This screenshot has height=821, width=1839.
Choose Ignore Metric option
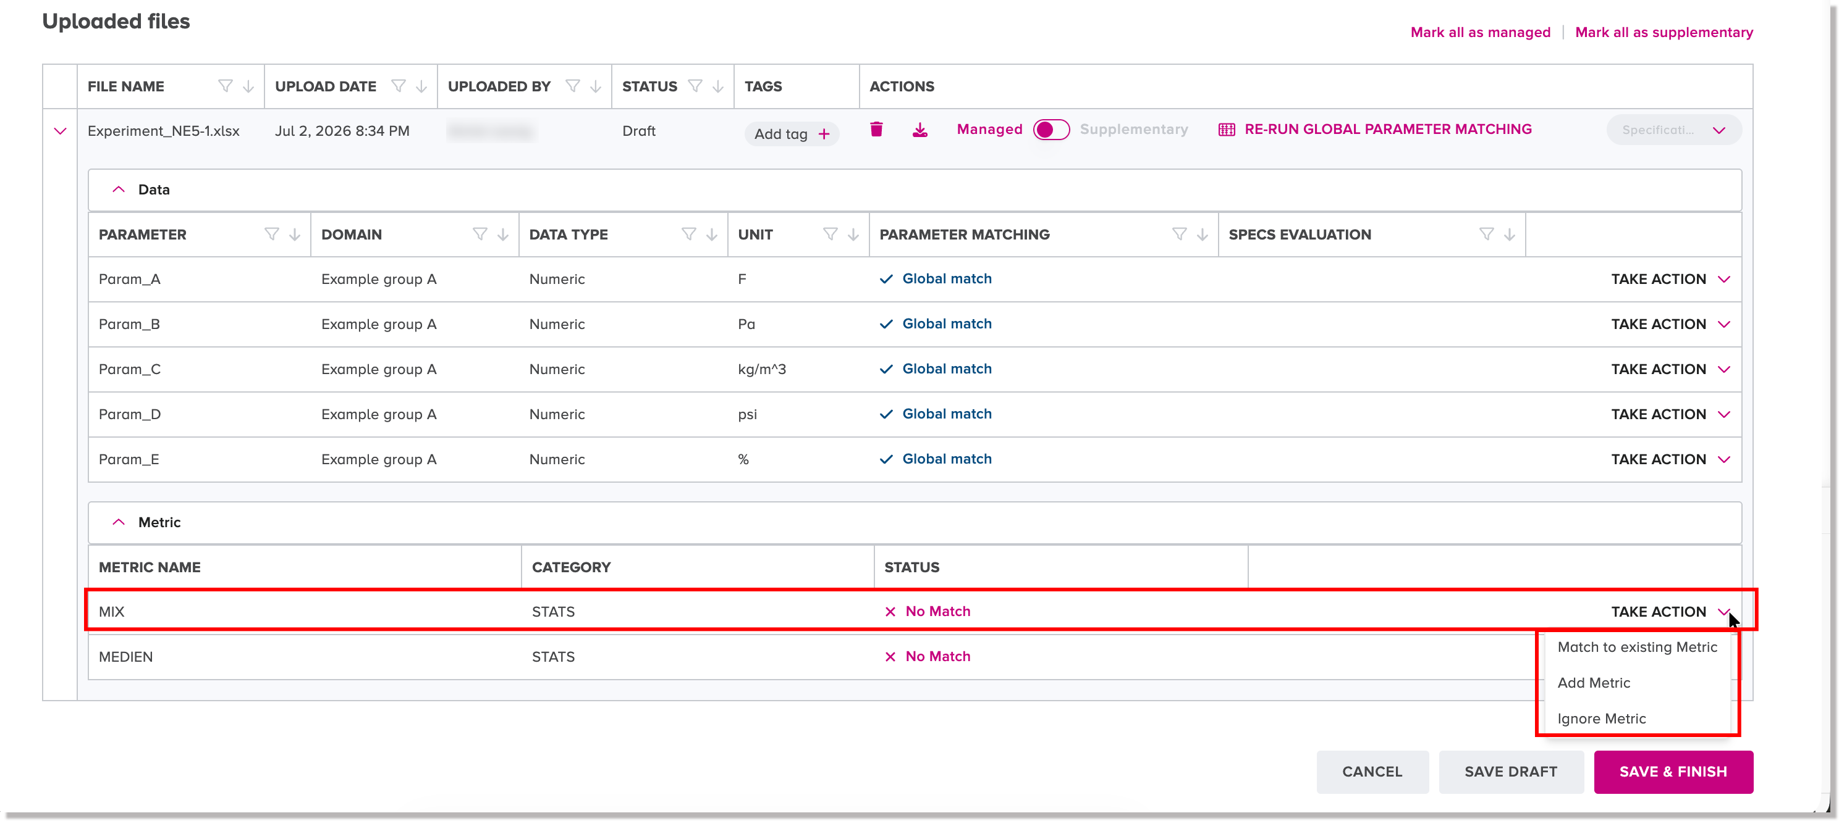(x=1601, y=719)
